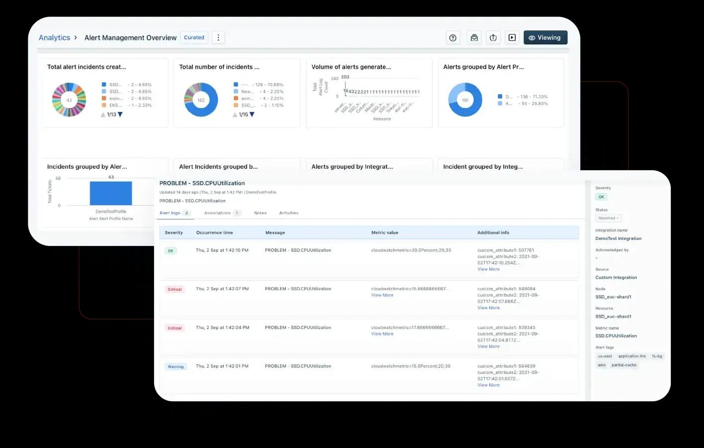This screenshot has width=704, height=448.
Task: Click the share/export icon near Viewing button
Action: point(493,37)
